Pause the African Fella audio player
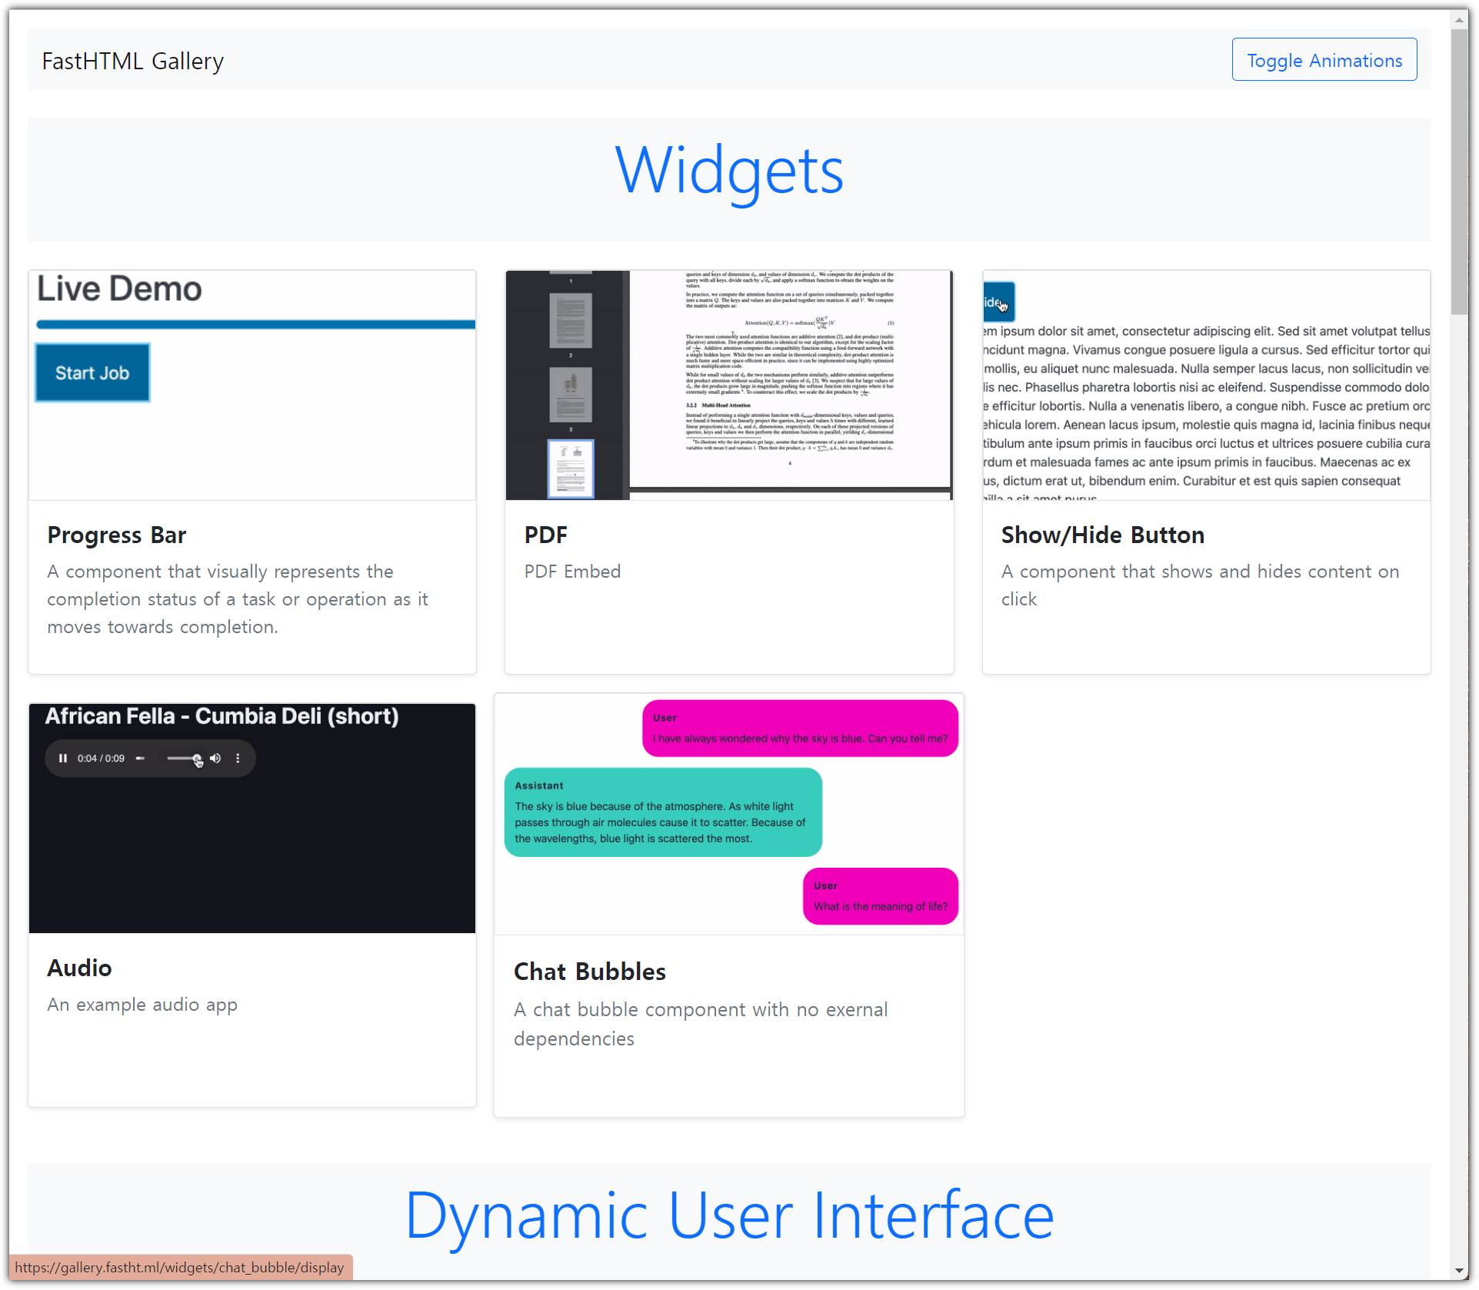Viewport: 1479px width, 1290px height. (63, 758)
